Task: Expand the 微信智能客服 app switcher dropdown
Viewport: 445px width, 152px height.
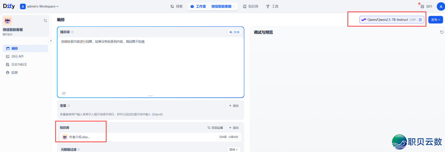Action: pos(223,6)
